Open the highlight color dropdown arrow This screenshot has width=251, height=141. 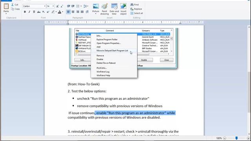coord(56,12)
